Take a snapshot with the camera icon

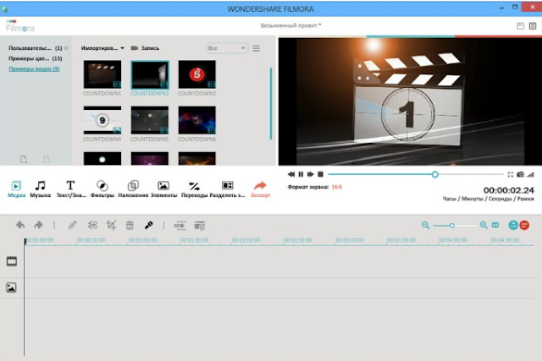[x=520, y=174]
